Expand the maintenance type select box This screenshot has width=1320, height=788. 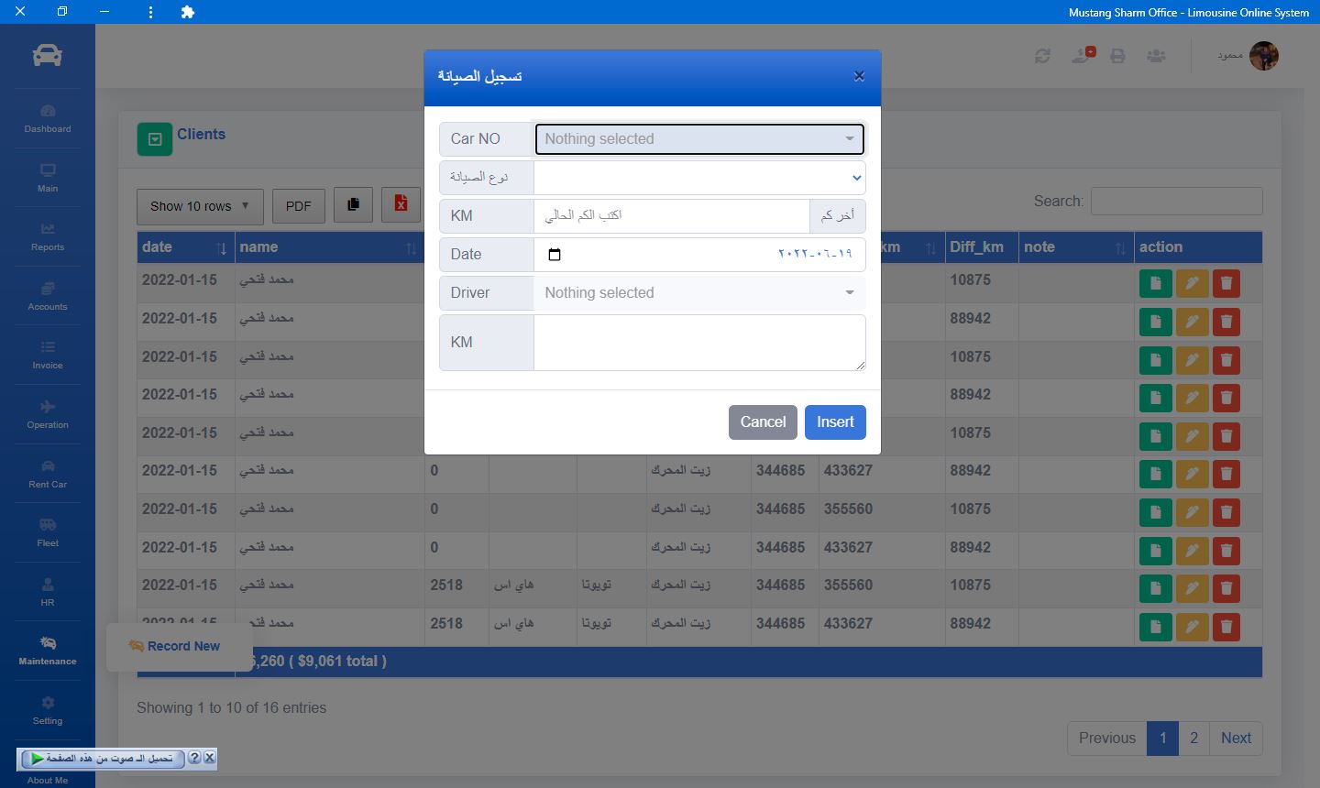click(x=698, y=178)
